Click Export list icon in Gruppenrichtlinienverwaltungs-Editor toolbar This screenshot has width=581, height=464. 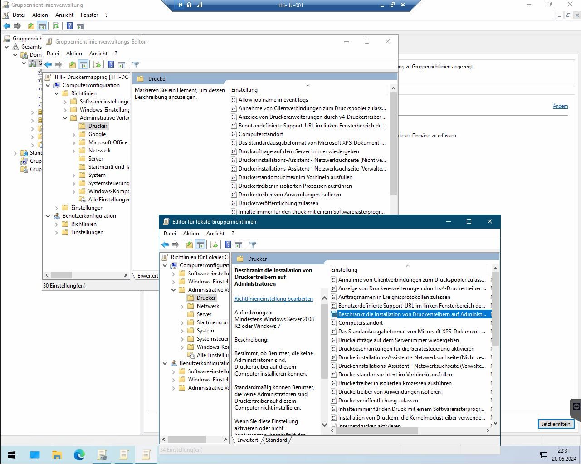point(97,64)
